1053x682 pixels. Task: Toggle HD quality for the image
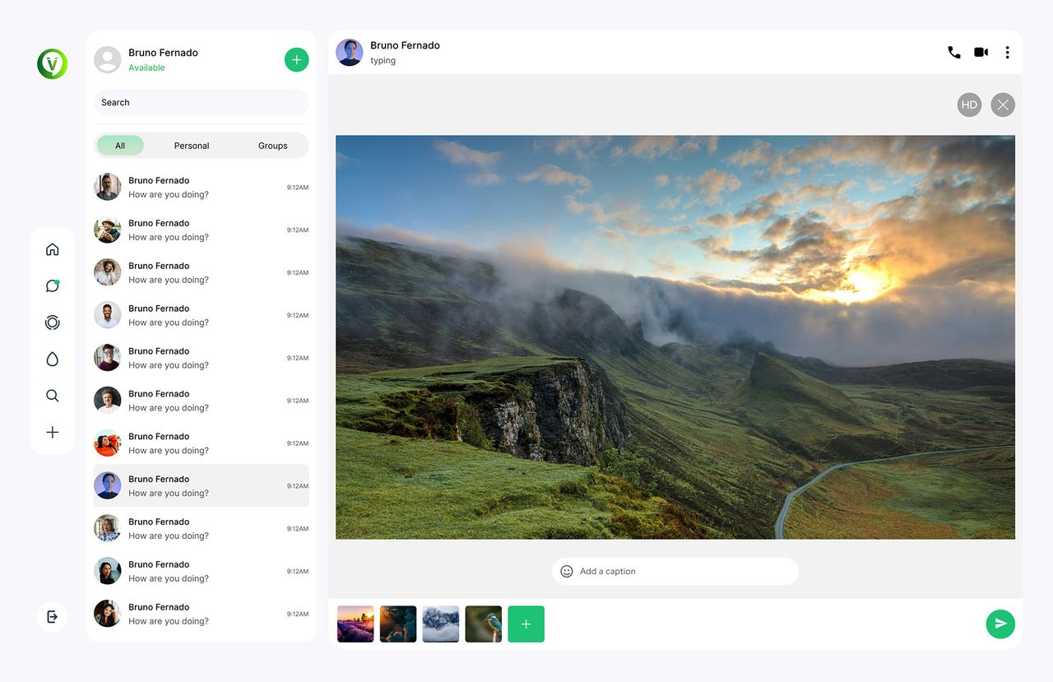[x=969, y=104]
